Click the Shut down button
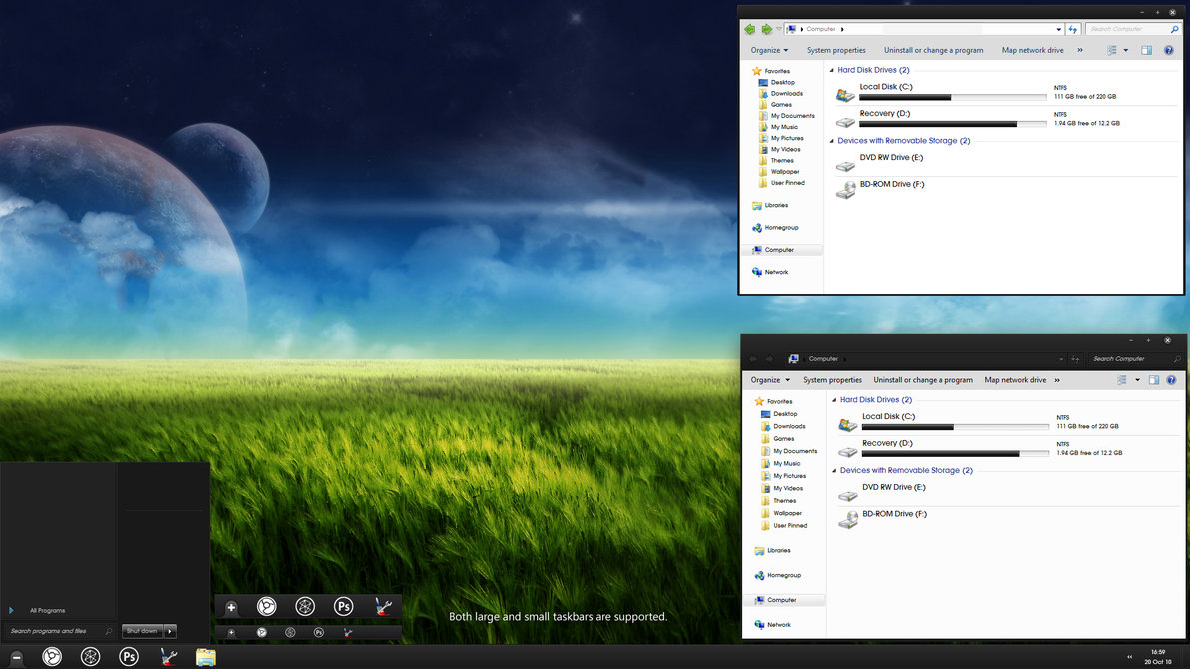Image resolution: width=1190 pixels, height=669 pixels. 142,631
